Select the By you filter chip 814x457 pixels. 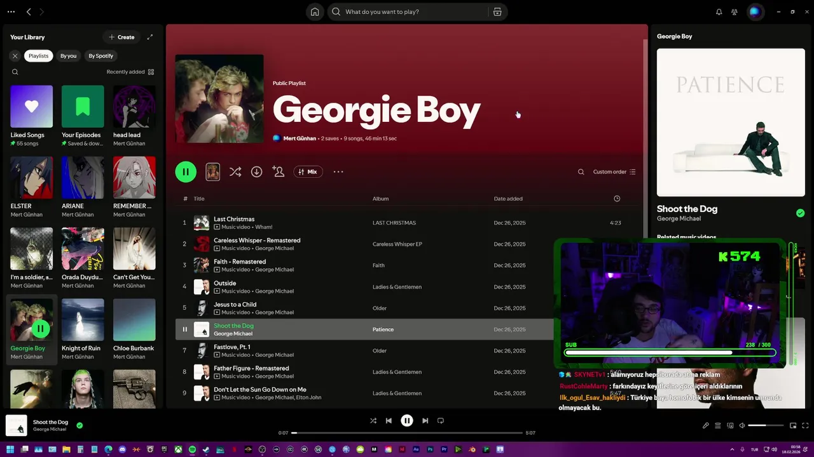pos(68,56)
